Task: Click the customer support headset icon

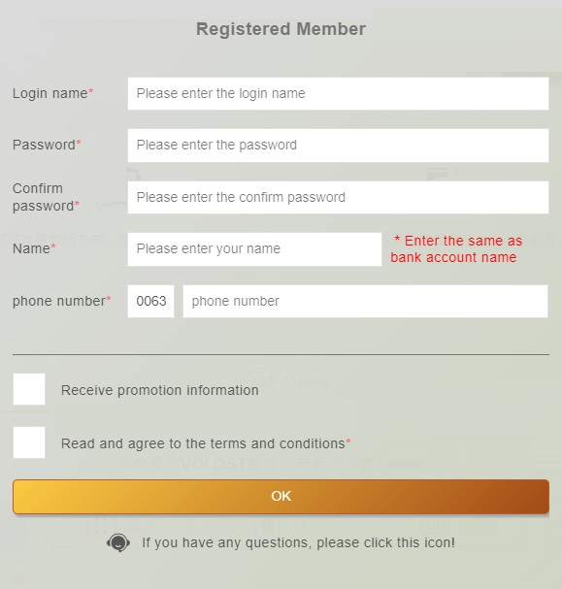Action: 118,542
